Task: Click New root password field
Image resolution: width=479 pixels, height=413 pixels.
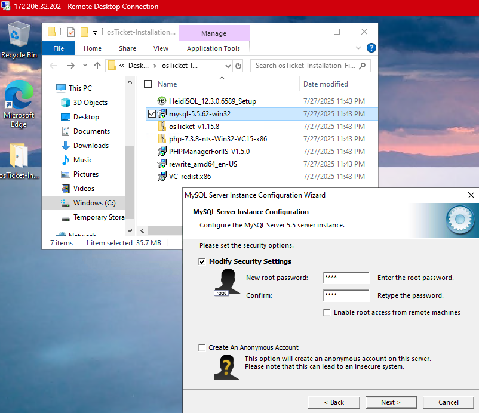Action: (346, 278)
